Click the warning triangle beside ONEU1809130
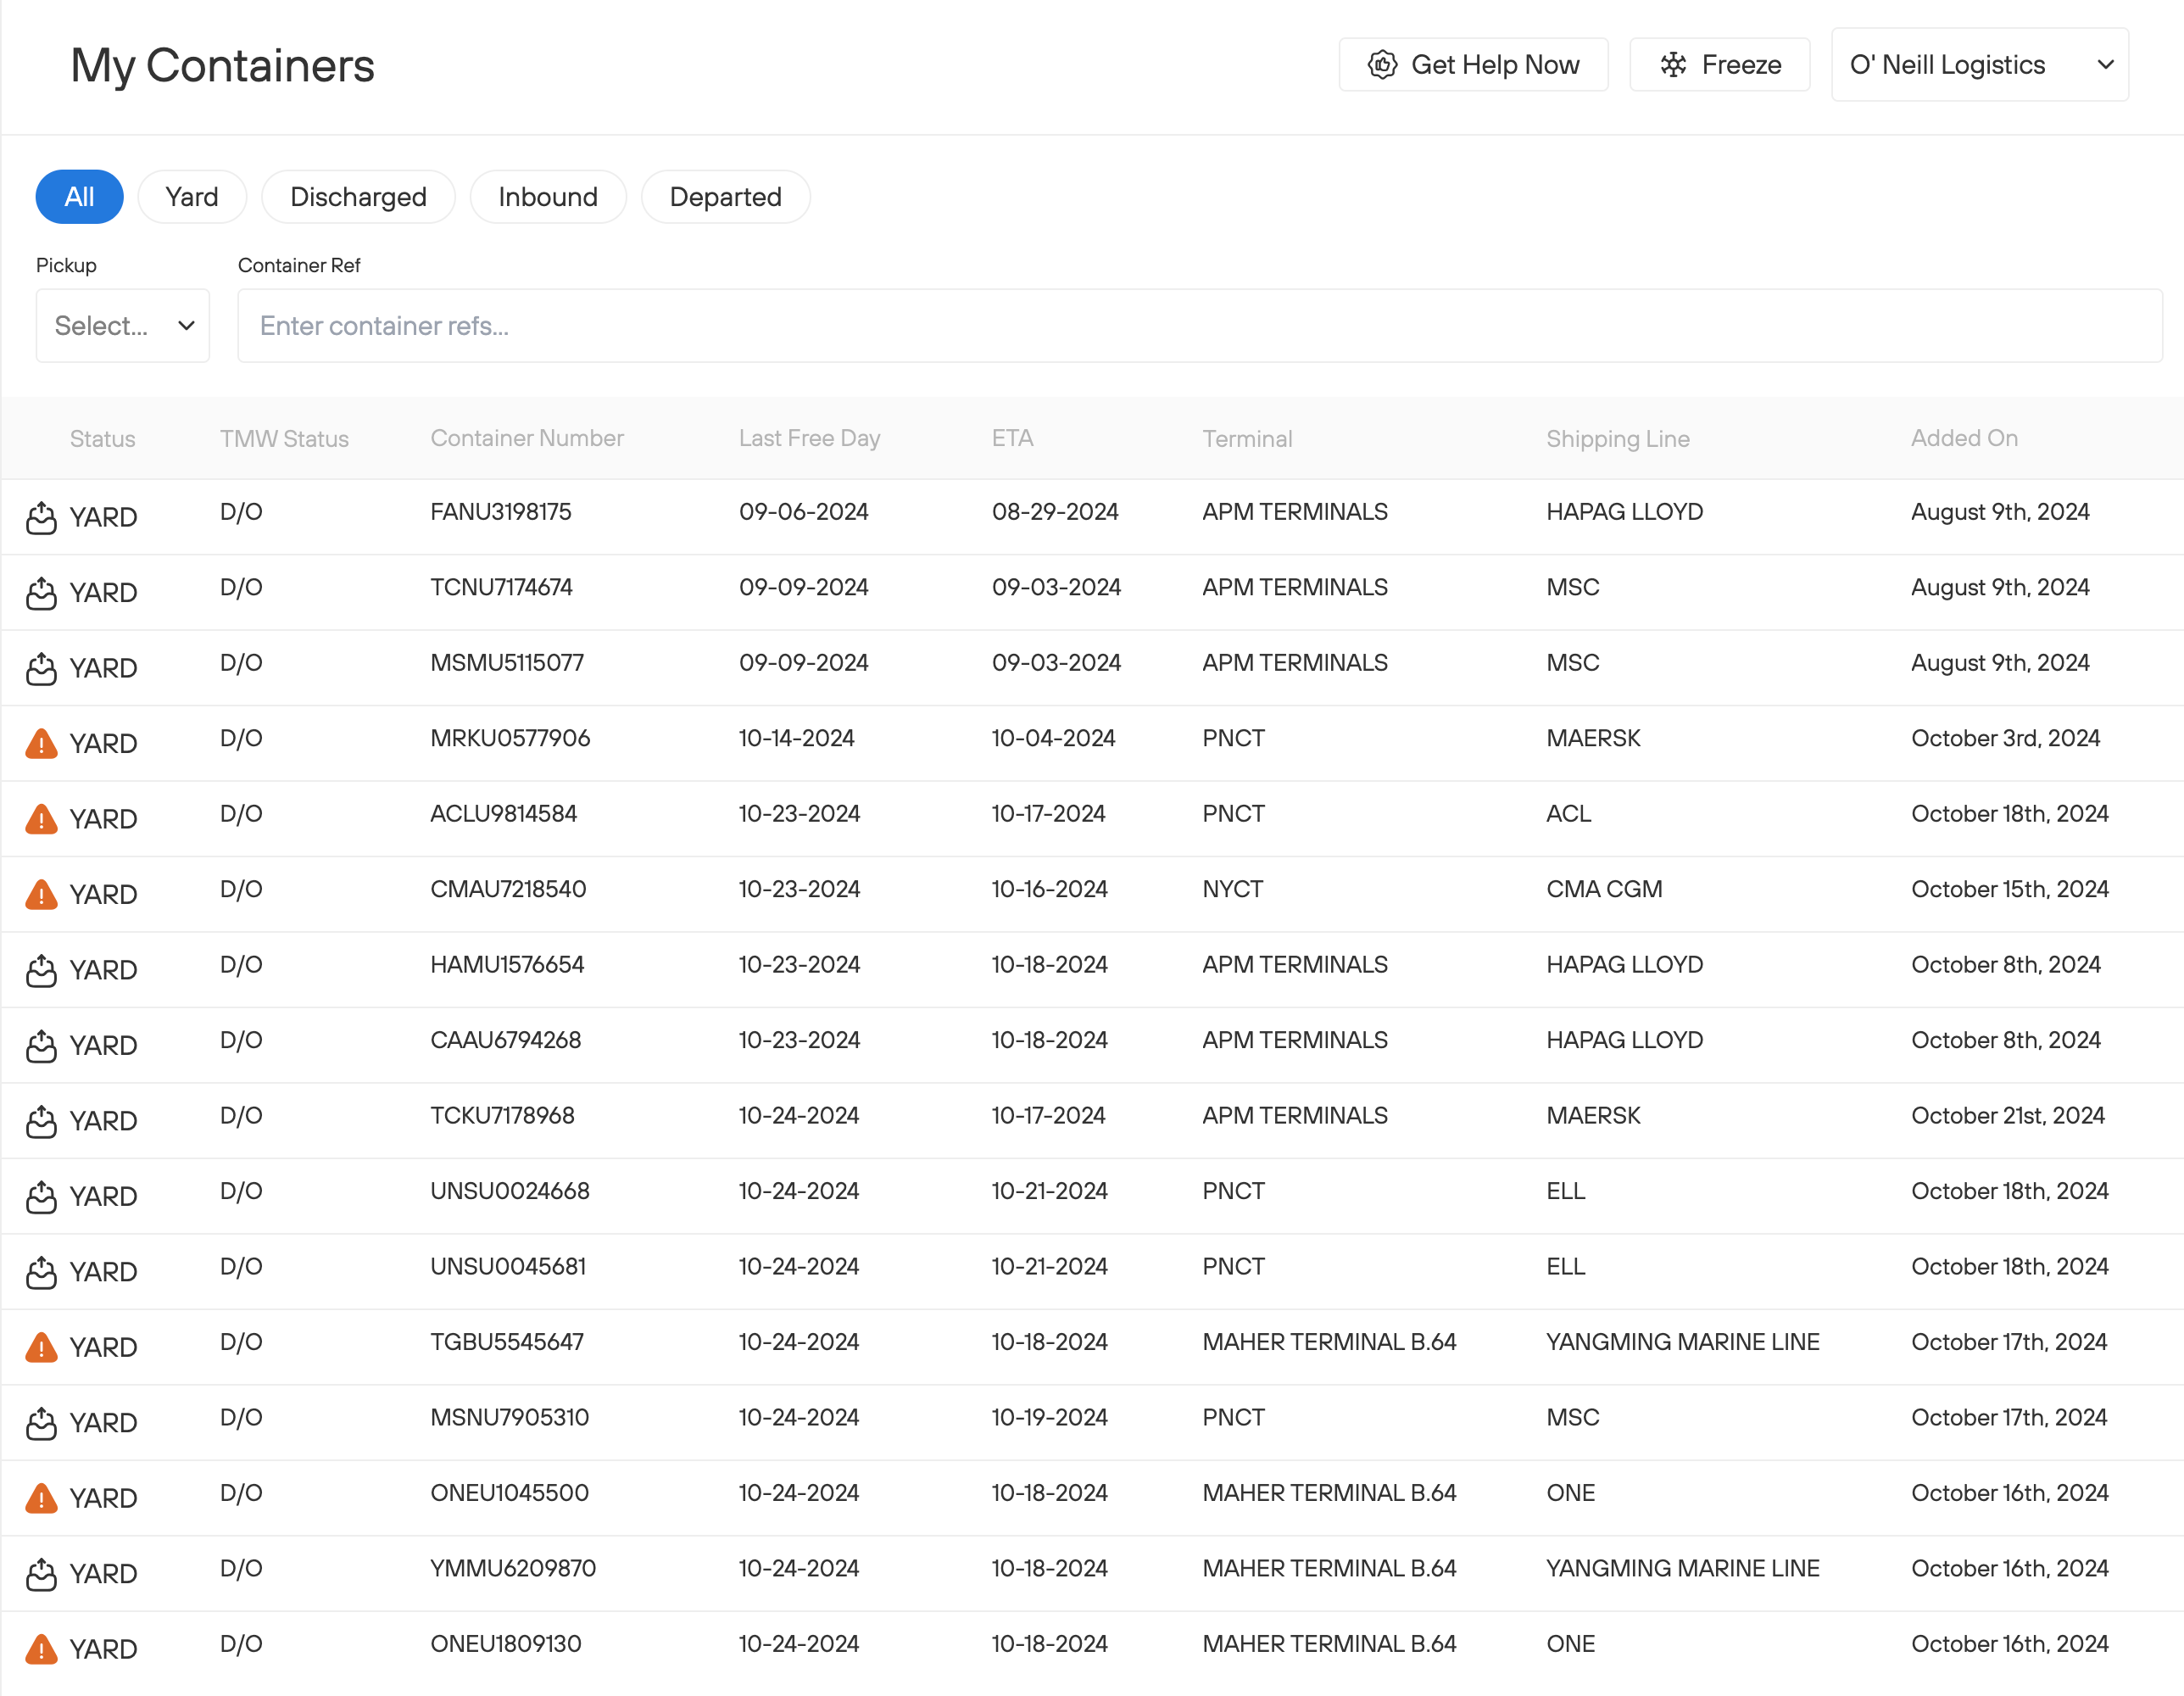2184x1696 pixels. pyautogui.click(x=41, y=1648)
